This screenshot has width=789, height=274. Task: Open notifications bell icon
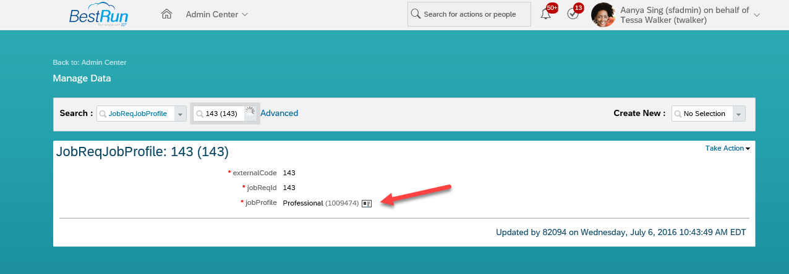pyautogui.click(x=545, y=14)
